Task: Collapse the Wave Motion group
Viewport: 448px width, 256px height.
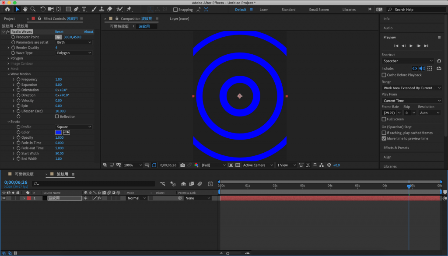Action: [x=9, y=74]
